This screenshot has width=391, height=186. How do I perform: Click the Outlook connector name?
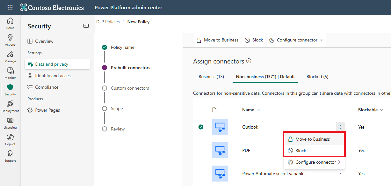click(x=250, y=127)
